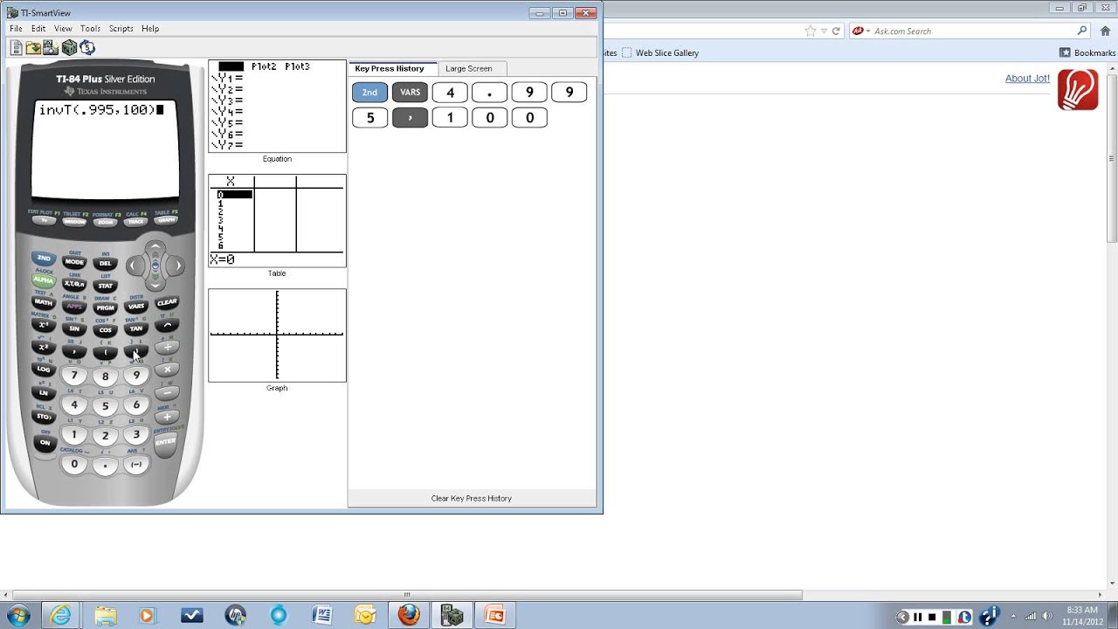The width and height of the screenshot is (1118, 629).
Task: Click the DEL key on the calculator
Action: pyautogui.click(x=106, y=263)
